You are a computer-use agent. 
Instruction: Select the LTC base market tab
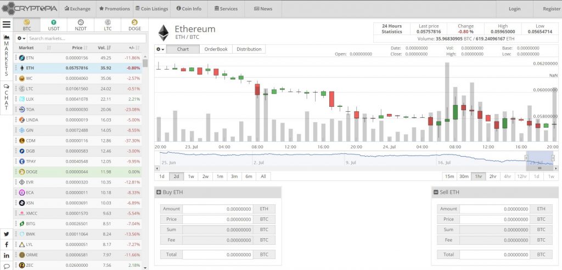pyautogui.click(x=108, y=25)
